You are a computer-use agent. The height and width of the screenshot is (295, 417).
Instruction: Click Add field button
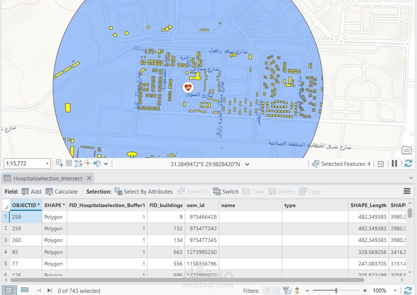pyautogui.click(x=31, y=191)
